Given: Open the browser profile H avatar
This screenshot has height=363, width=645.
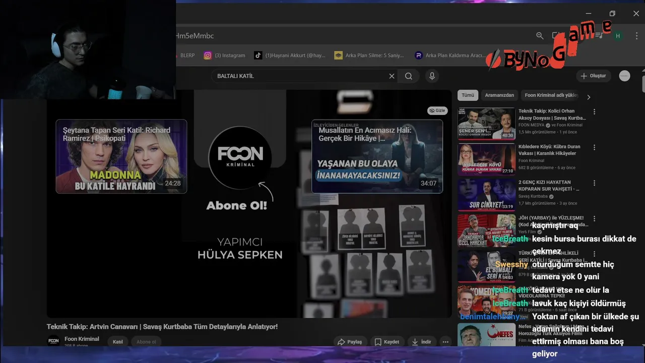Looking at the screenshot, I should [618, 36].
